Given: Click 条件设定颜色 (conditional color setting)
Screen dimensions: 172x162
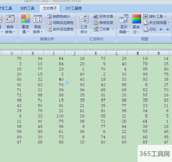Looking at the screenshot, I should (x=60, y=29).
